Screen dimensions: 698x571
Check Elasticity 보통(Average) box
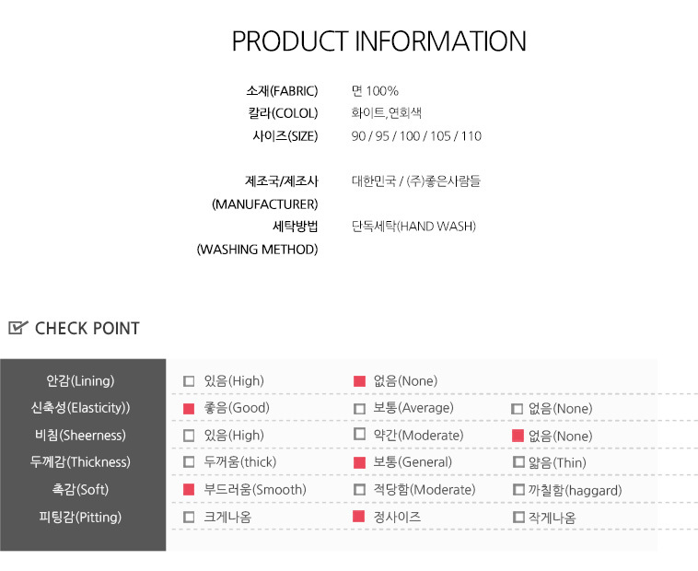360,408
